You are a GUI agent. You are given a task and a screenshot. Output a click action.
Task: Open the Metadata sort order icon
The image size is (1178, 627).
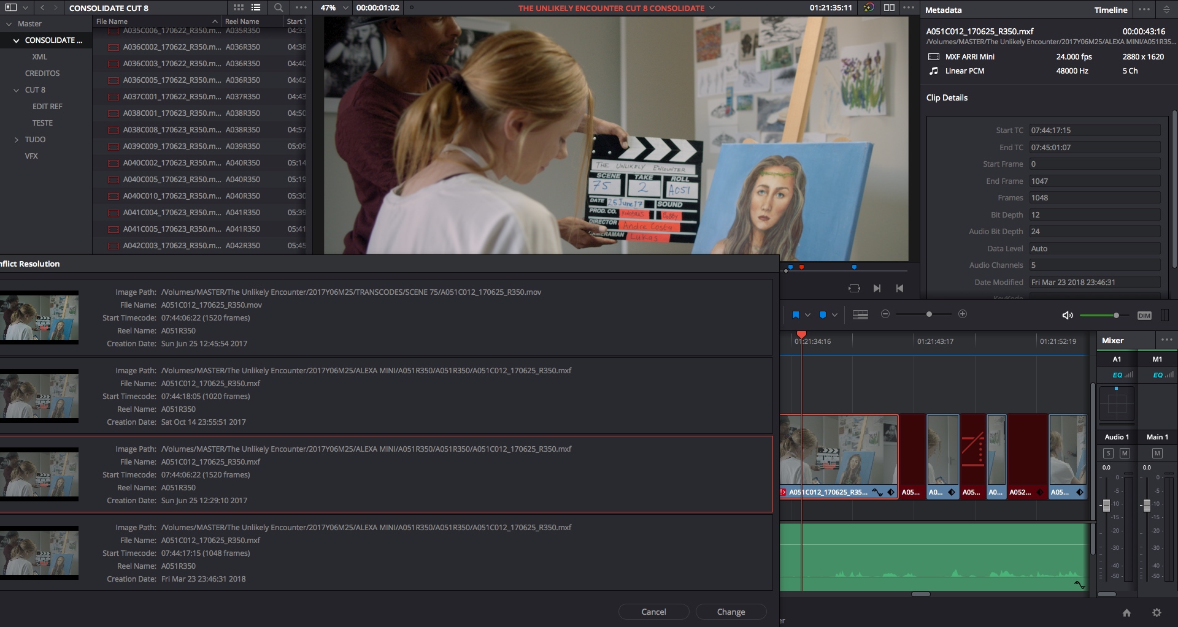click(1166, 10)
